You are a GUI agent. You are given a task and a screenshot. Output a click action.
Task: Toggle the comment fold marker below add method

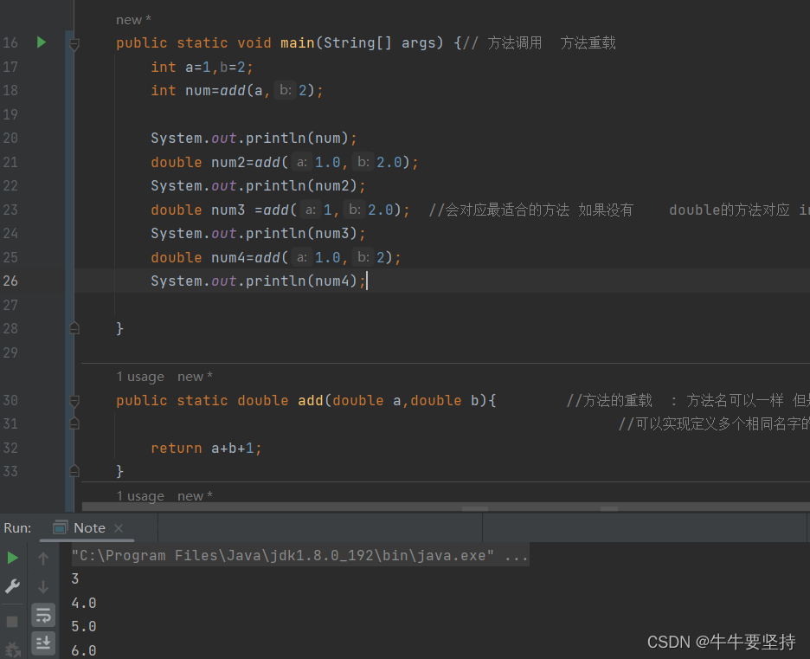(x=74, y=423)
